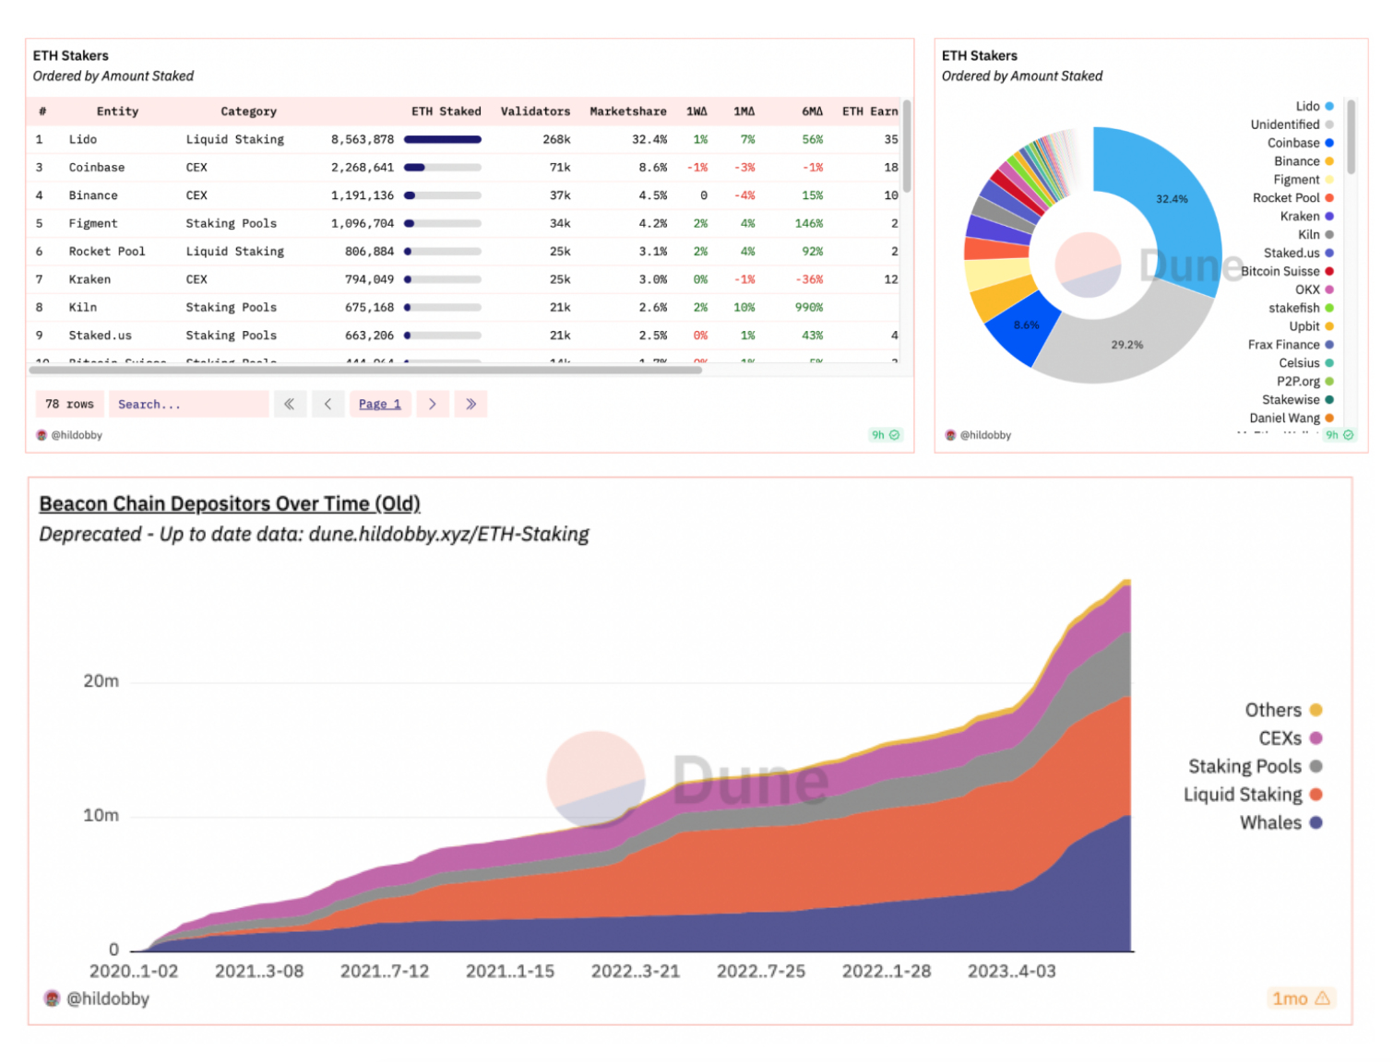Click the 1mo stale data warning icon

[x=1322, y=998]
